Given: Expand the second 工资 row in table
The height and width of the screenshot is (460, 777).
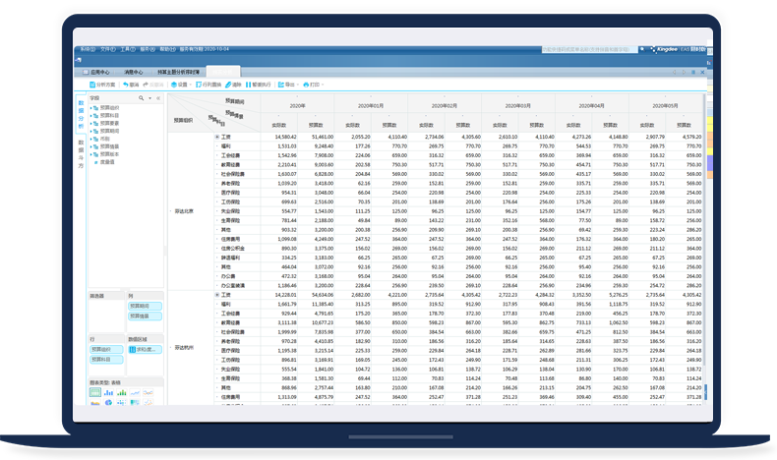Looking at the screenshot, I should click(217, 295).
